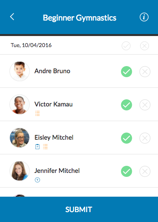Tap Jennifer Mitchel's circled T icon

pos(37,180)
